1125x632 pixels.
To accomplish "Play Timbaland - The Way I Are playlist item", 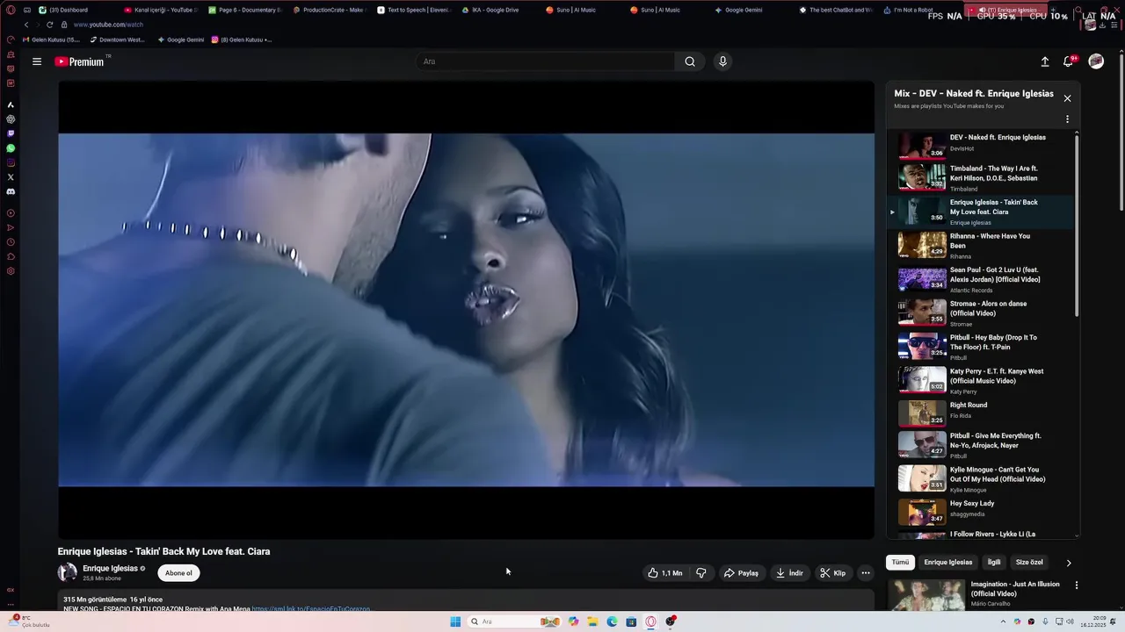I will (979, 178).
